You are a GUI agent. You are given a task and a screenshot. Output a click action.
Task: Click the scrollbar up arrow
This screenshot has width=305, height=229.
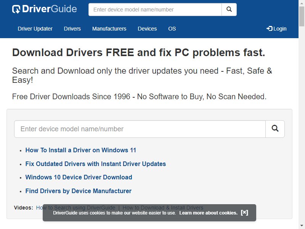pyautogui.click(x=302, y=3)
